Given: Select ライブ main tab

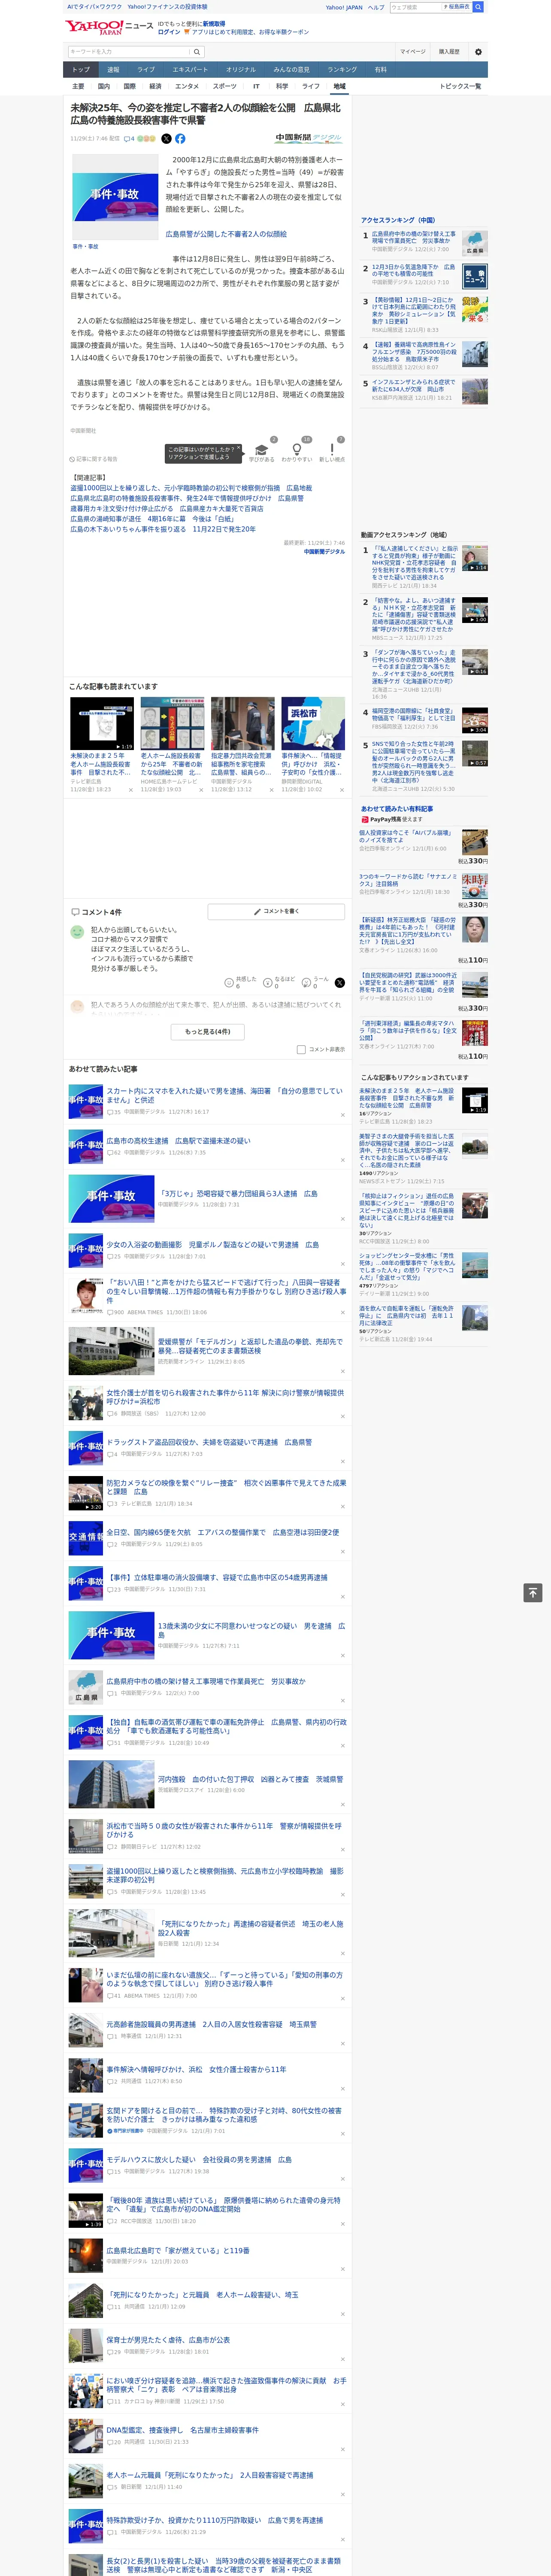Looking at the screenshot, I should 146,70.
